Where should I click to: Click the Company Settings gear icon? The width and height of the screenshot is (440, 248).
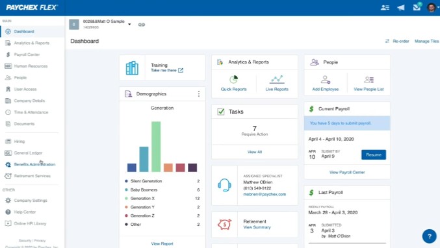coord(8,201)
